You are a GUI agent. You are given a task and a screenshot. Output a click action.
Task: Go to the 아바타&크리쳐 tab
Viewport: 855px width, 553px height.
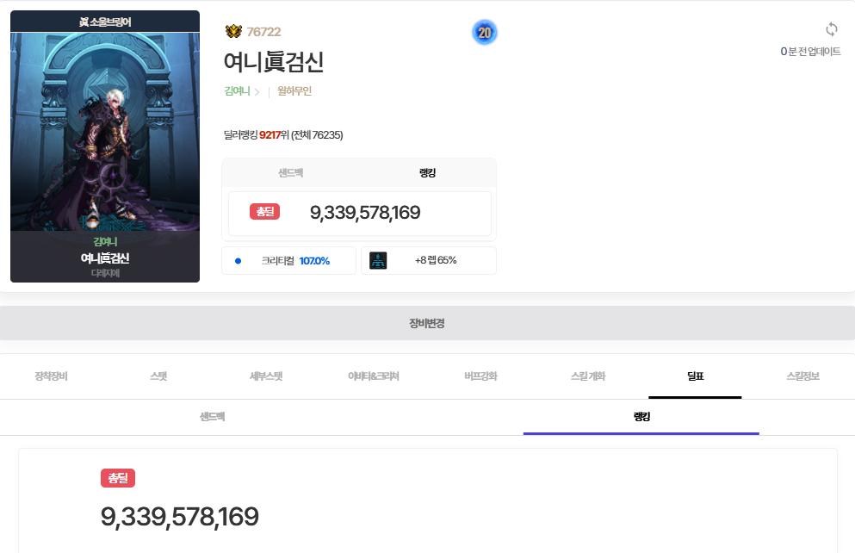click(x=373, y=376)
